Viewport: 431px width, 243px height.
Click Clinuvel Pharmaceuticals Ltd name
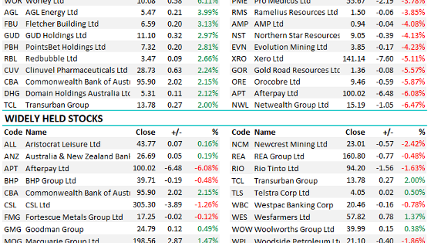point(76,70)
